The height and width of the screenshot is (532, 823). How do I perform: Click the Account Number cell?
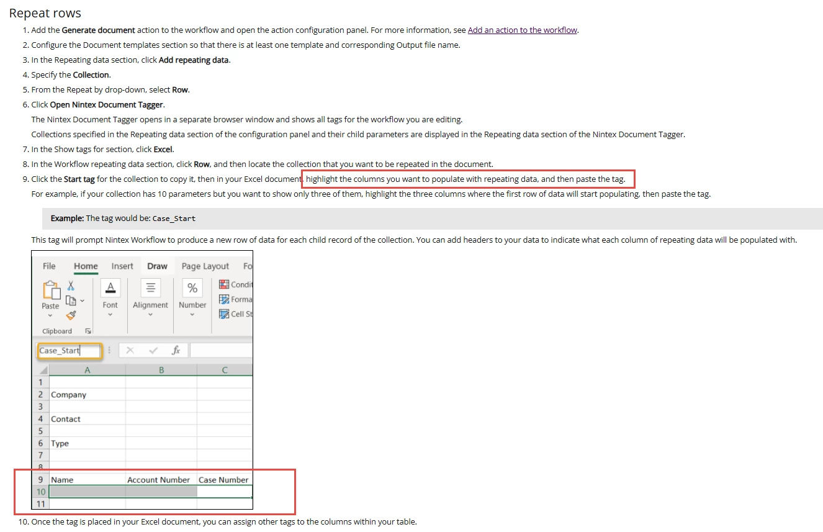(x=161, y=480)
